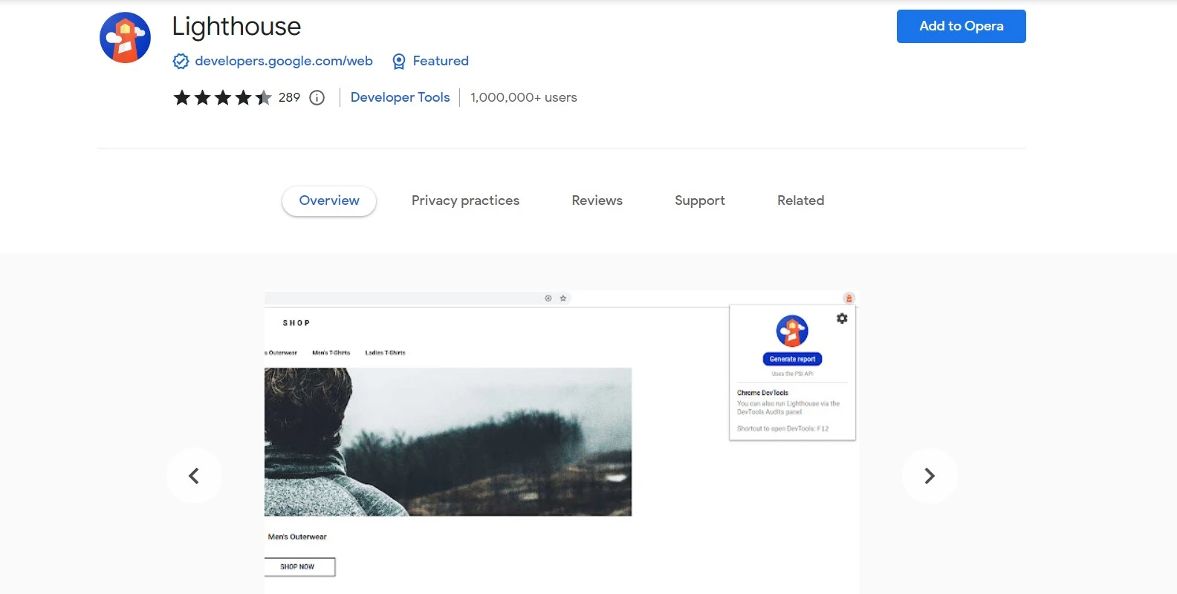Screen dimensions: 1177x594
Task: Open the developers.google.com/web link
Action: point(284,61)
